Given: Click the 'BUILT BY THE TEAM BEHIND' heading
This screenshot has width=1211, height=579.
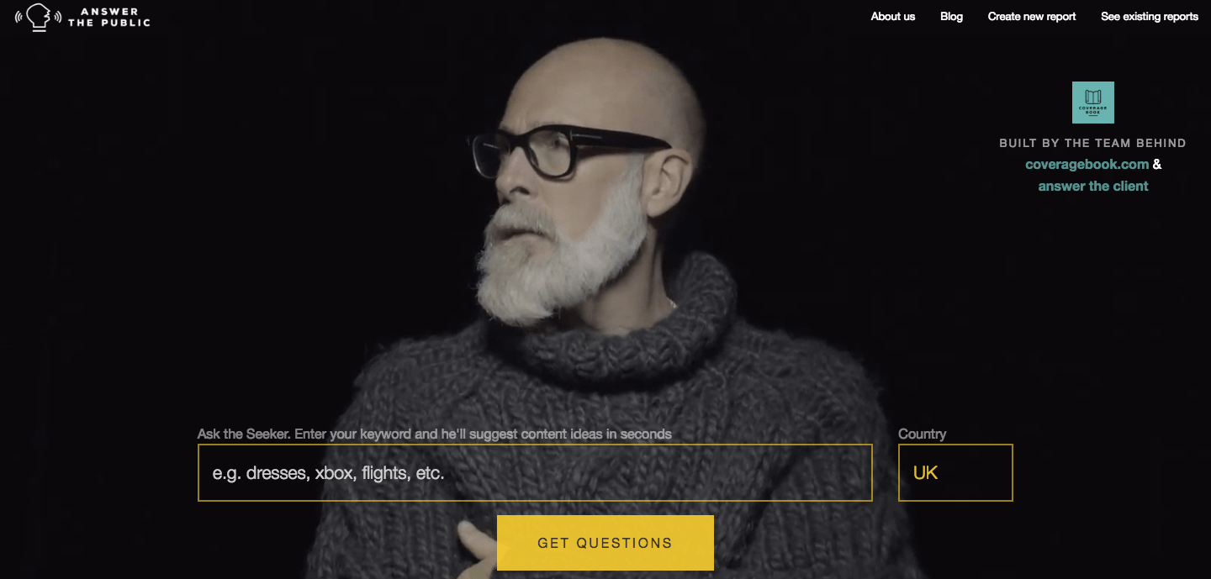Looking at the screenshot, I should click(1092, 143).
